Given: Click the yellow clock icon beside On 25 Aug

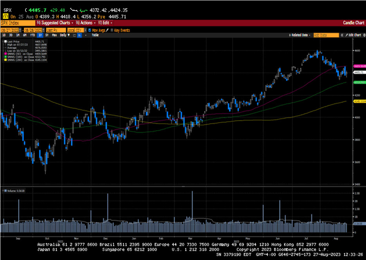Looking at the screenshot, I should pyautogui.click(x=5, y=16).
